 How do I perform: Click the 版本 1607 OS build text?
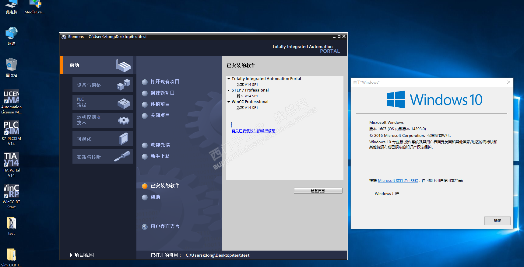398,129
